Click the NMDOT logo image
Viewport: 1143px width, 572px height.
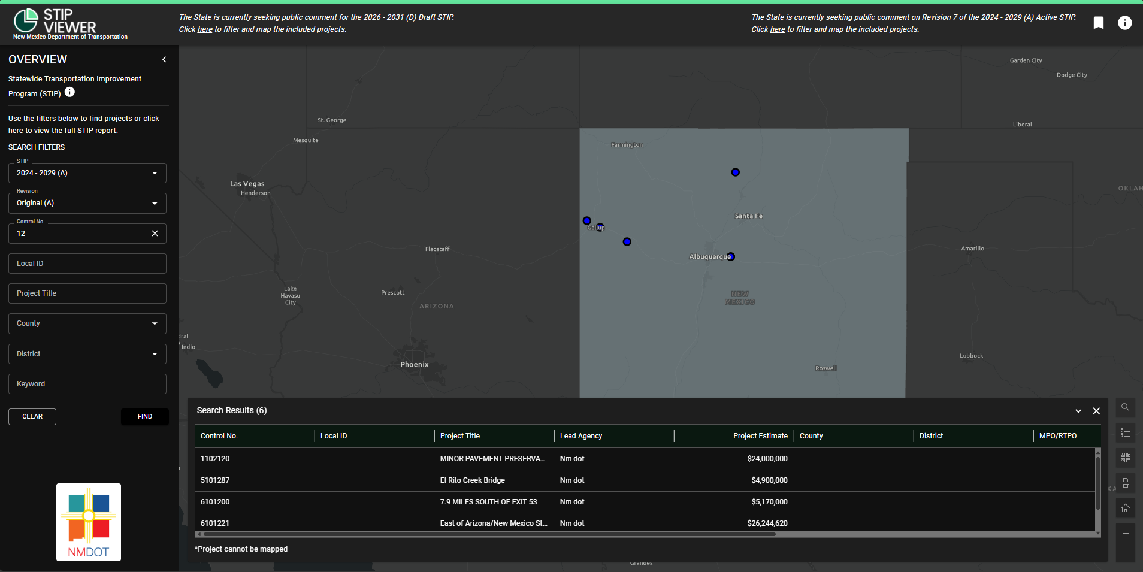tap(89, 522)
